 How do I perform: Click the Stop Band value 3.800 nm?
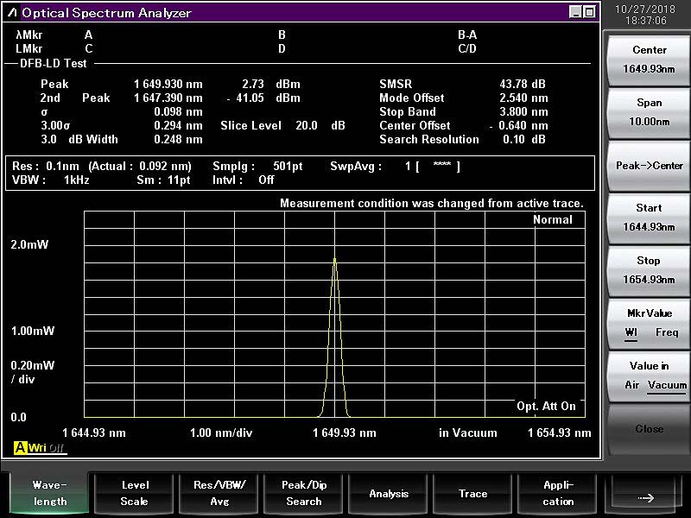point(523,112)
